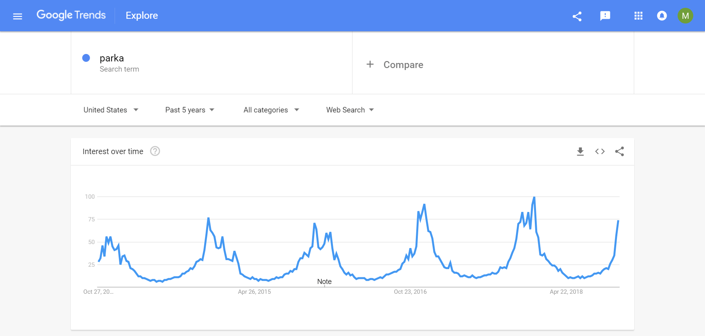Expand the All categories dropdown
The height and width of the screenshot is (336, 705).
coord(271,110)
